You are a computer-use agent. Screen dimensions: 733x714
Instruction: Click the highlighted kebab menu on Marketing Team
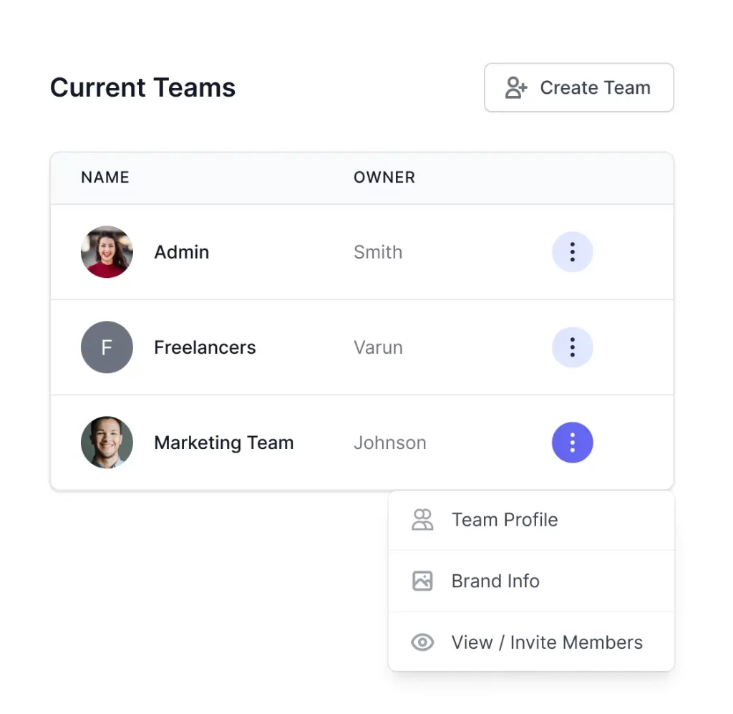click(572, 443)
